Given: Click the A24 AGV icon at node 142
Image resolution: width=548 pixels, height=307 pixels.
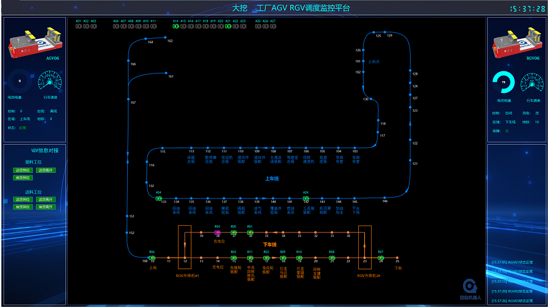Looking at the screenshot, I should (x=306, y=198).
